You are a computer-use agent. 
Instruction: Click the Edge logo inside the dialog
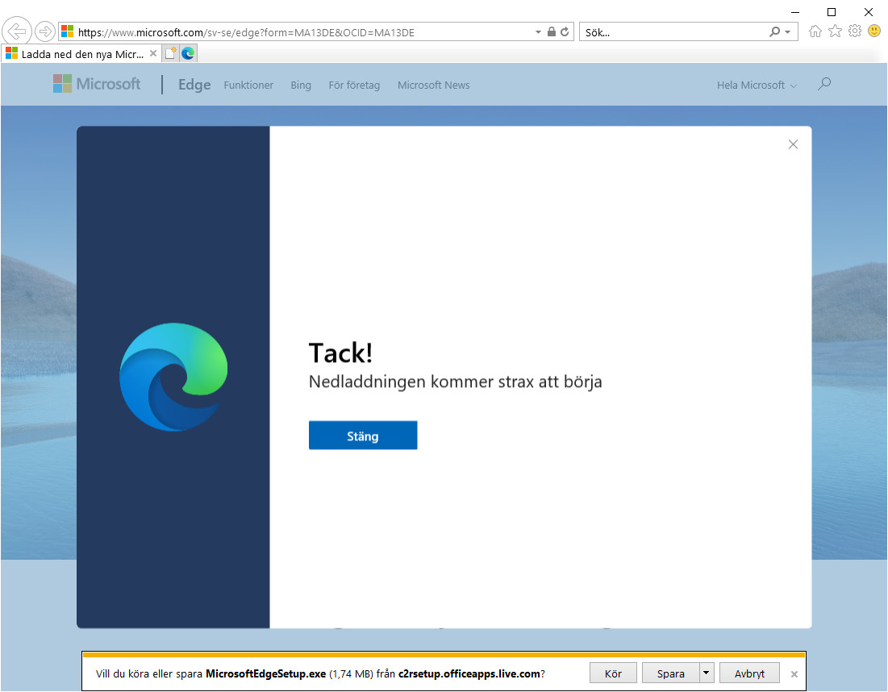[173, 375]
